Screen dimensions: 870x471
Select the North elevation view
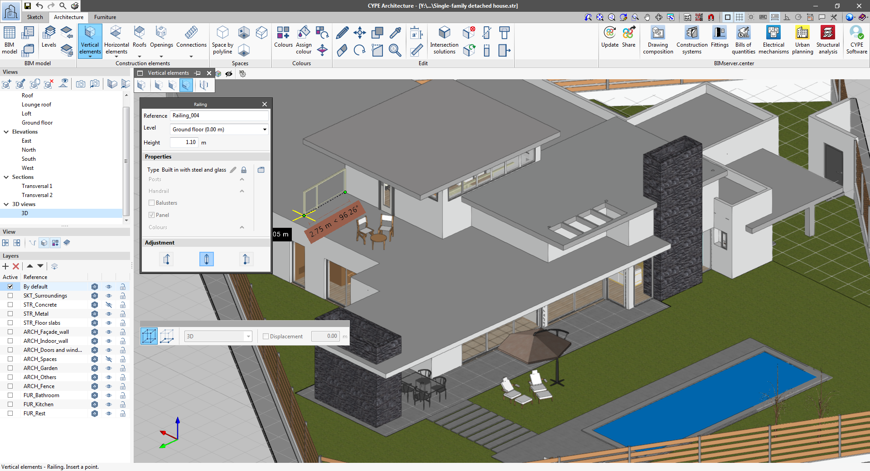pos(29,150)
